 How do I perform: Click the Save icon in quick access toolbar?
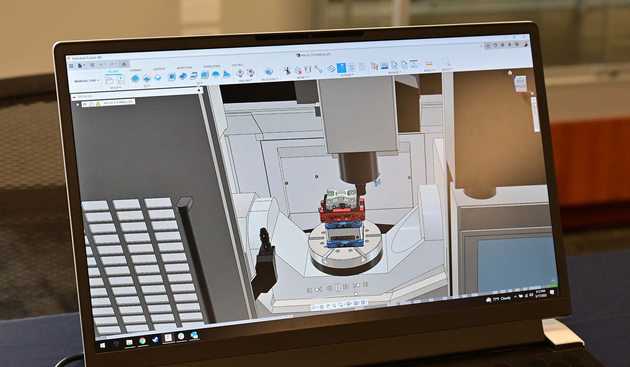(92, 64)
